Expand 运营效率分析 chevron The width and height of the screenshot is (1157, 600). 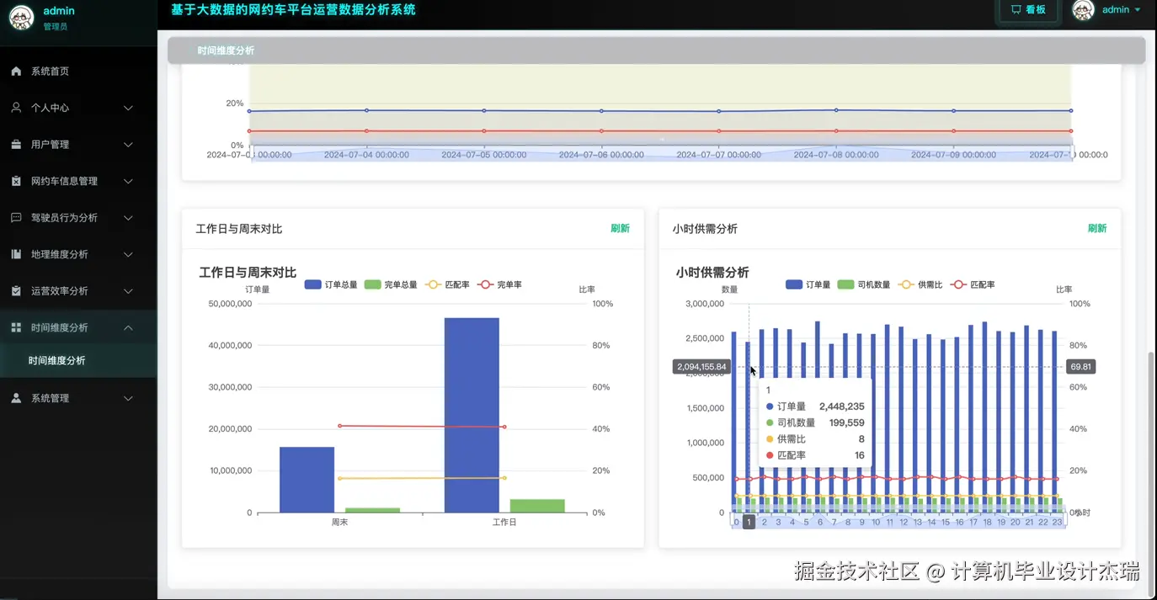pos(128,291)
